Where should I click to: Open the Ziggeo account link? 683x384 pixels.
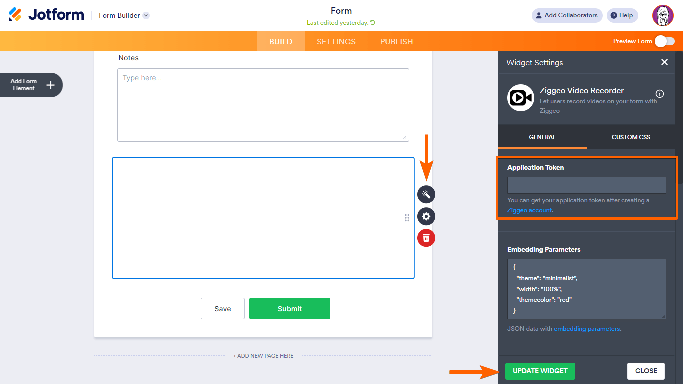[530, 210]
